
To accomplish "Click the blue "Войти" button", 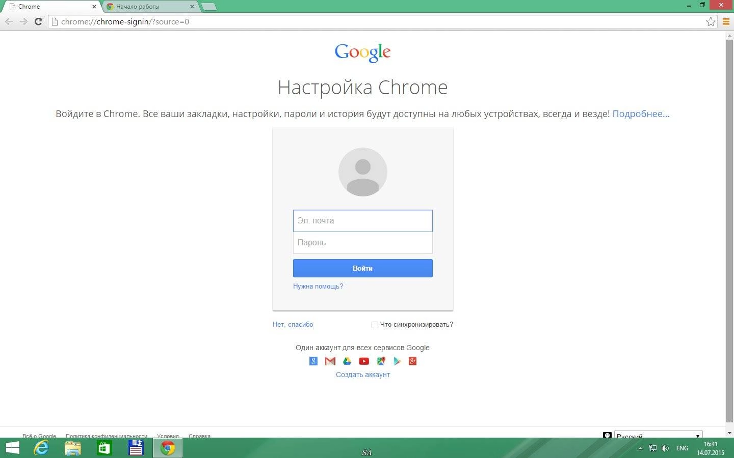I will pos(363,268).
